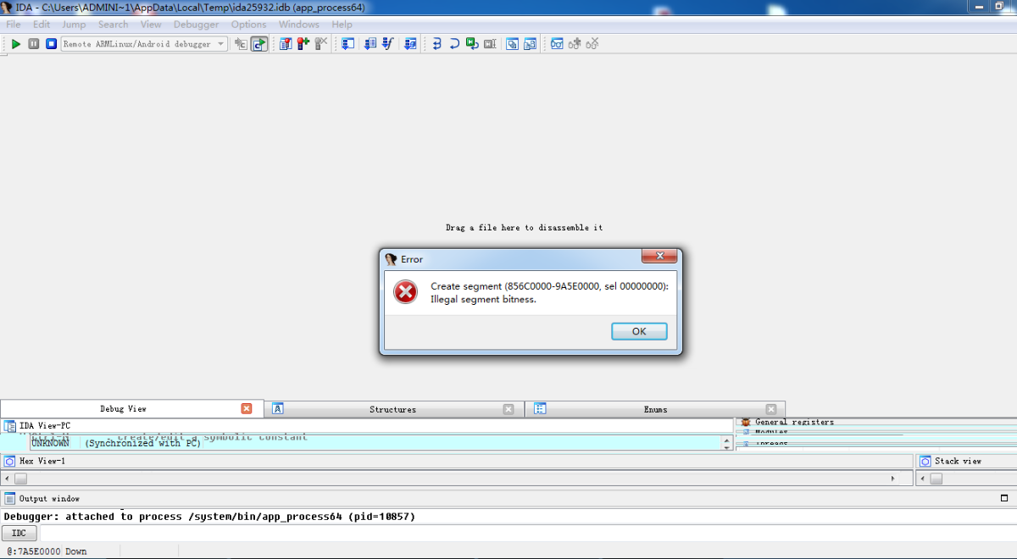Click the highlighted green-arrow icon after the debugger dropdown
This screenshot has height=559, width=1017.
click(259, 43)
